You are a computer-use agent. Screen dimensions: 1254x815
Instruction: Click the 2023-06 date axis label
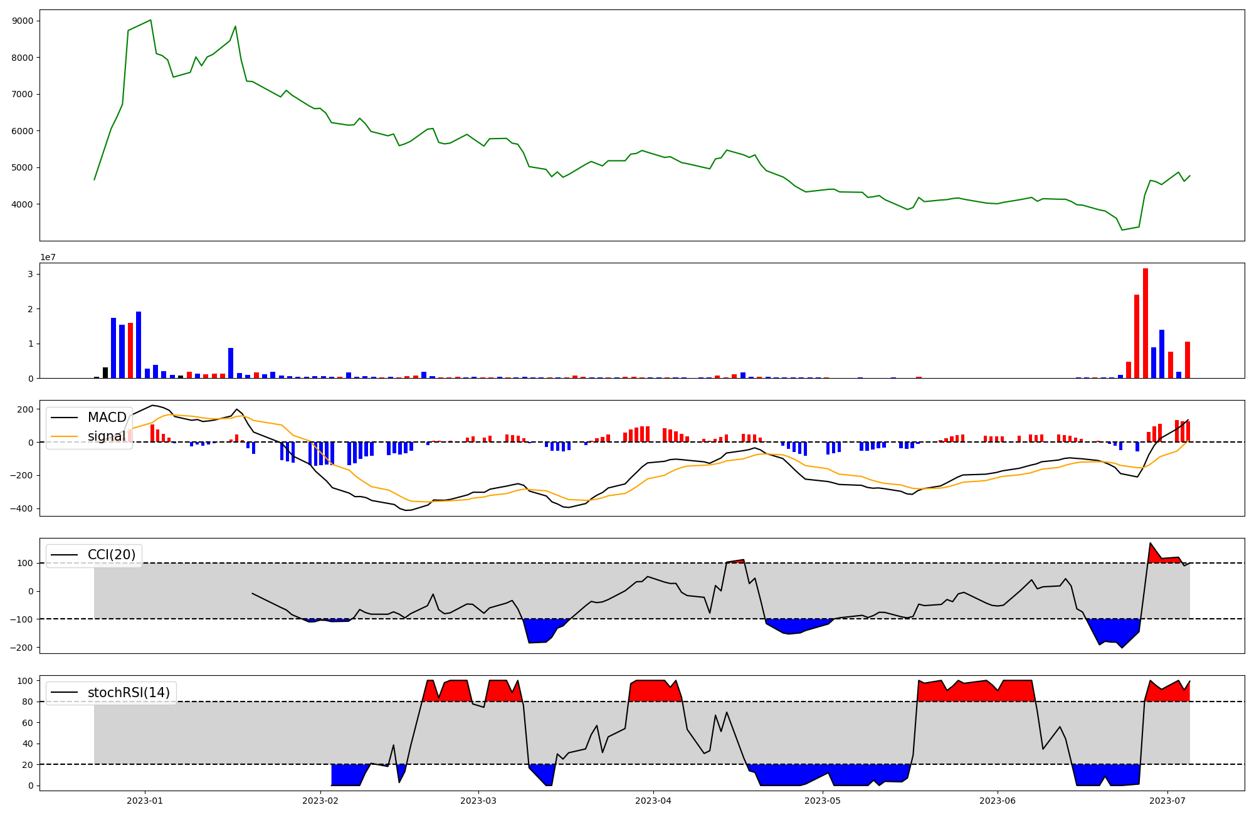click(x=997, y=800)
